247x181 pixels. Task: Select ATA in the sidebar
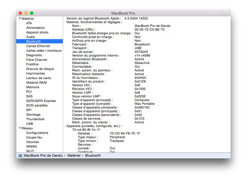(29, 23)
